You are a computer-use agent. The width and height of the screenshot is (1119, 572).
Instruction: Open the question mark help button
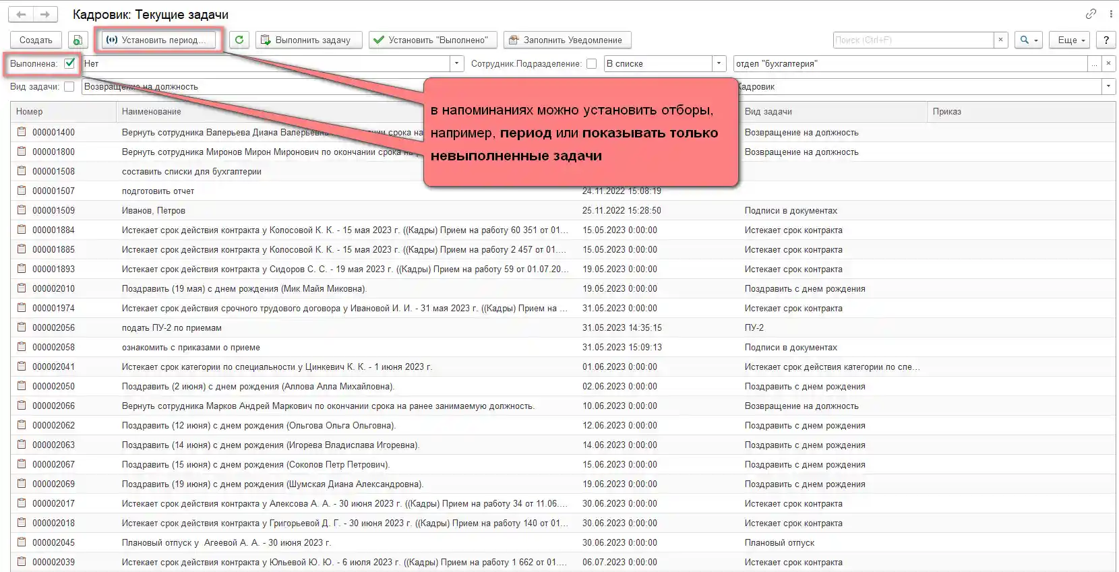[1106, 40]
